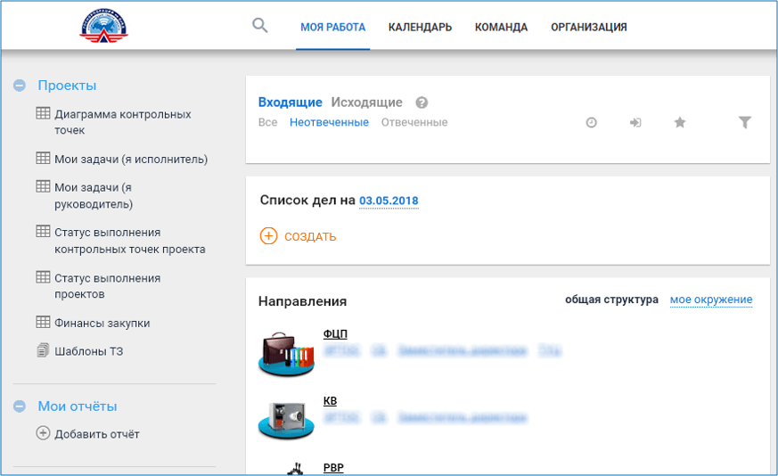The image size is (778, 476).
Task: Collapse the Проекты section
Action: pyautogui.click(x=20, y=86)
